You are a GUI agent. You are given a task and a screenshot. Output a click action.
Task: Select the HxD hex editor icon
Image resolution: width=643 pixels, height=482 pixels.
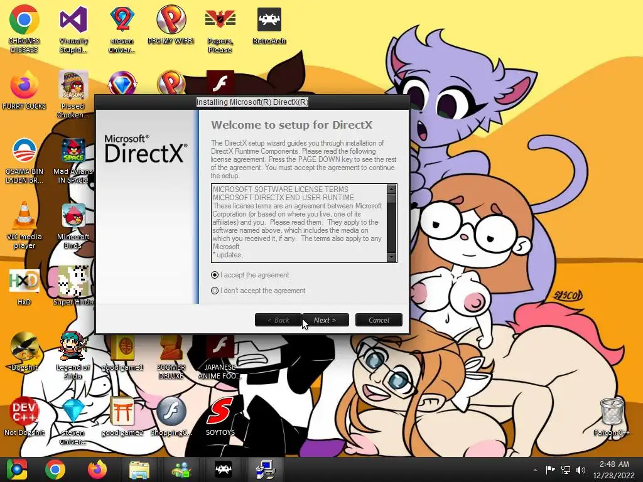(x=24, y=287)
